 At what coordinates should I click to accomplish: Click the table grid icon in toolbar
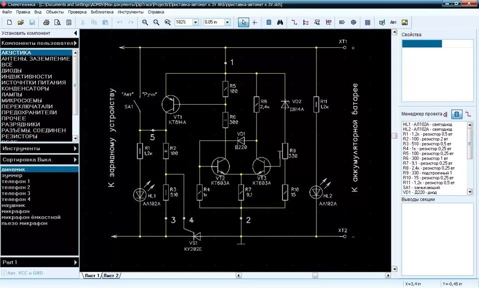(x=368, y=22)
